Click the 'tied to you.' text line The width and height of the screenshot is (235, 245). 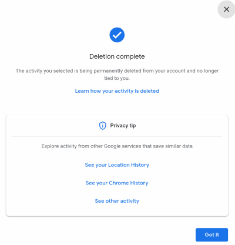tap(117, 78)
